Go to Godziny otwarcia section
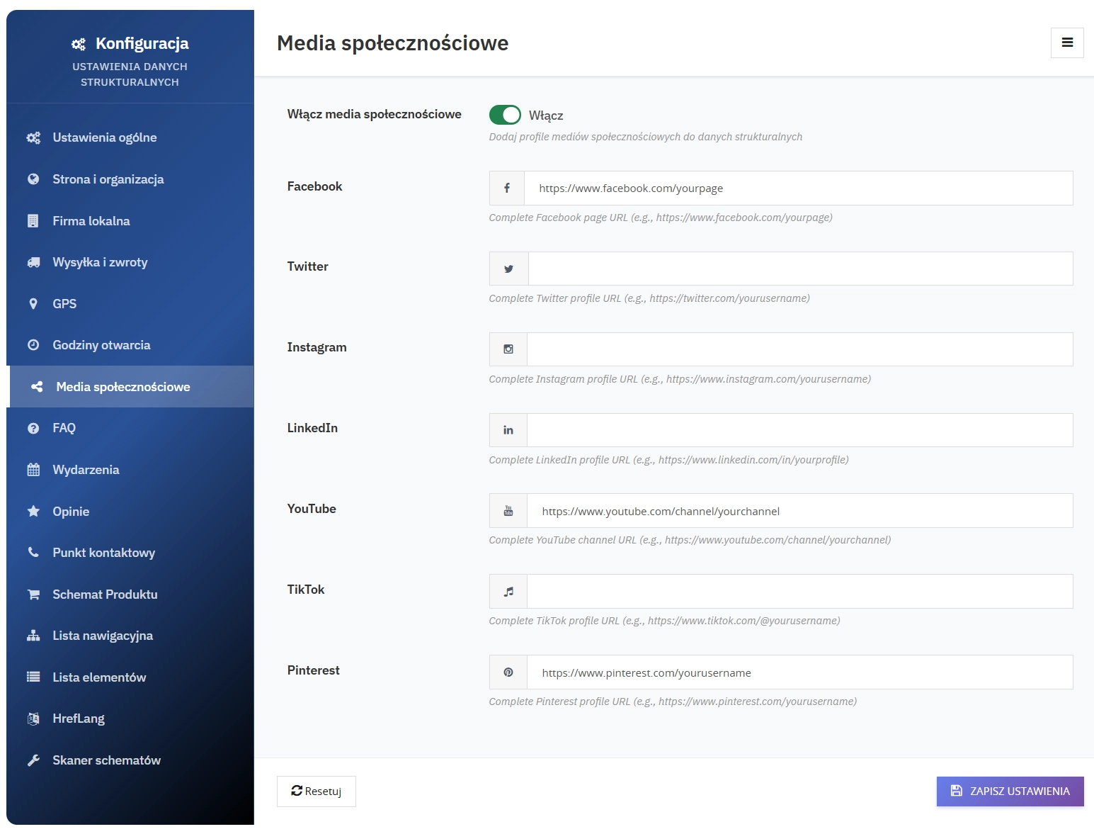The height and width of the screenshot is (834, 1094). click(101, 345)
